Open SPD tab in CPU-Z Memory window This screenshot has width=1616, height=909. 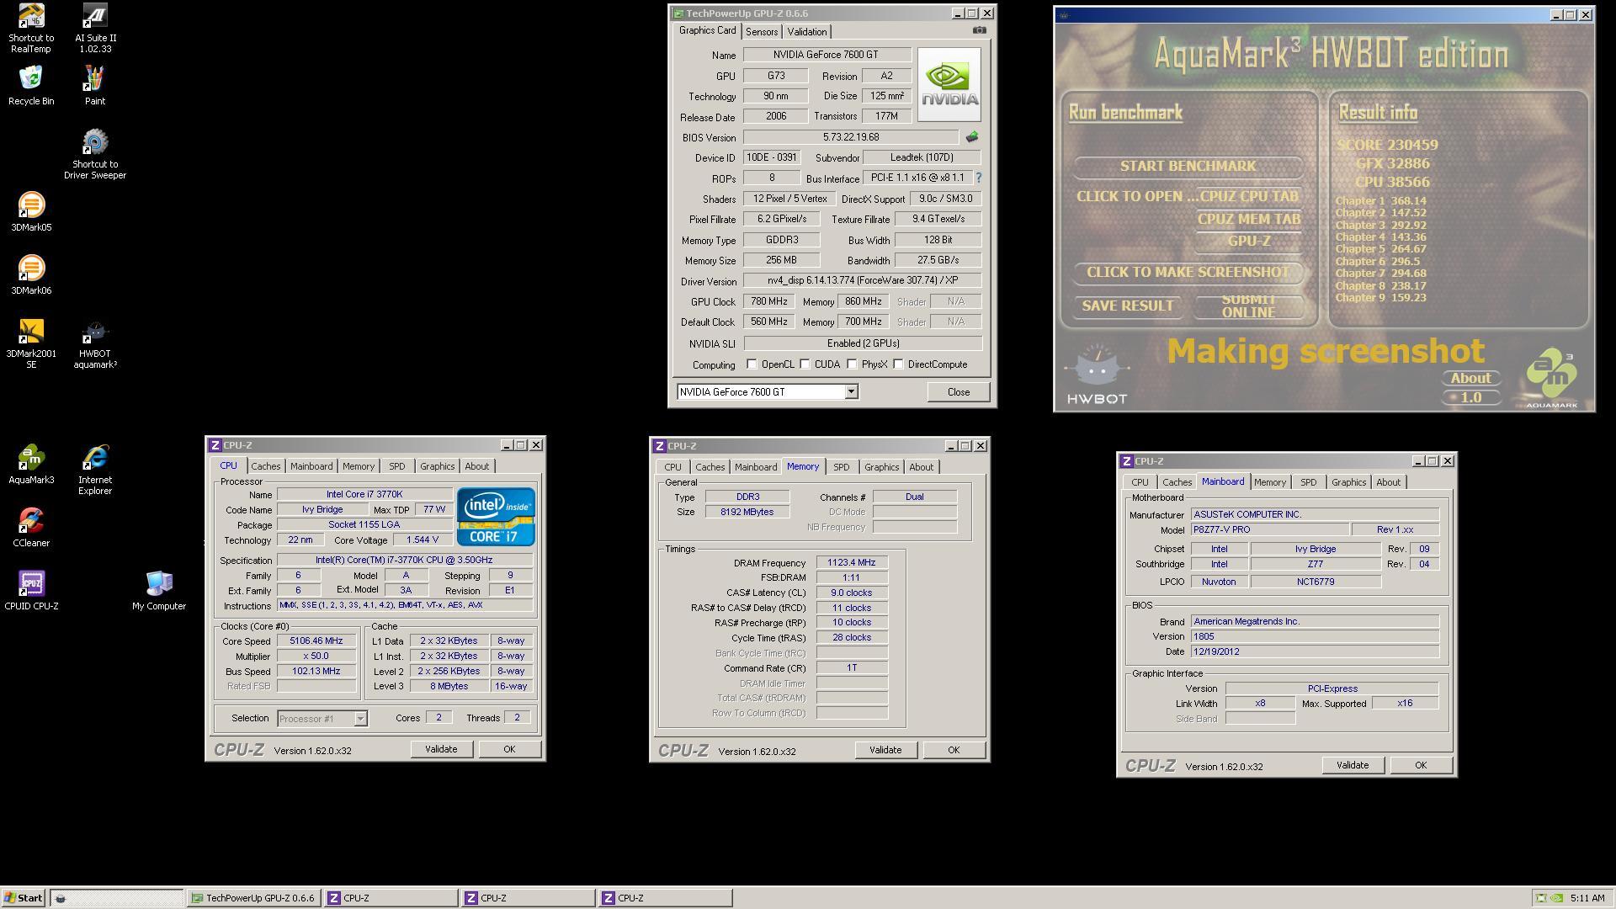coord(841,467)
